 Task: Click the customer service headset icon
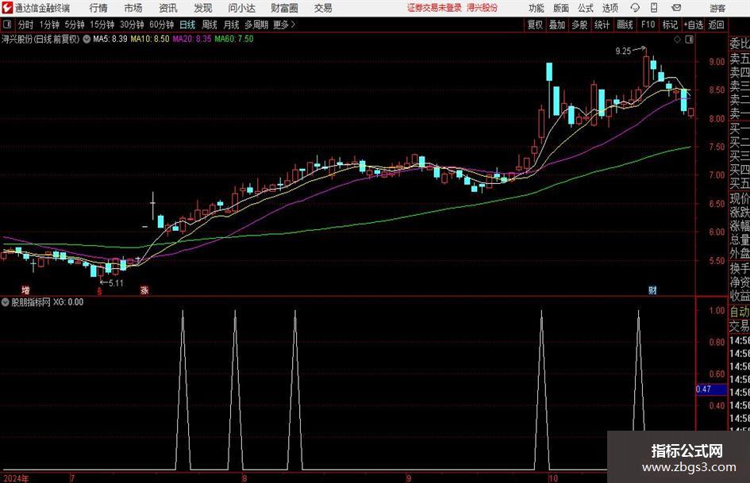pos(635,8)
